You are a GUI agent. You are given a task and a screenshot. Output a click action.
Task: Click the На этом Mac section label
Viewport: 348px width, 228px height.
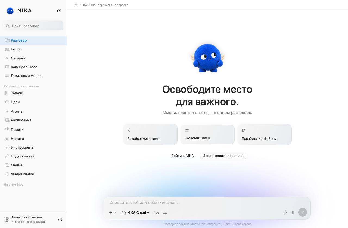(x=13, y=185)
